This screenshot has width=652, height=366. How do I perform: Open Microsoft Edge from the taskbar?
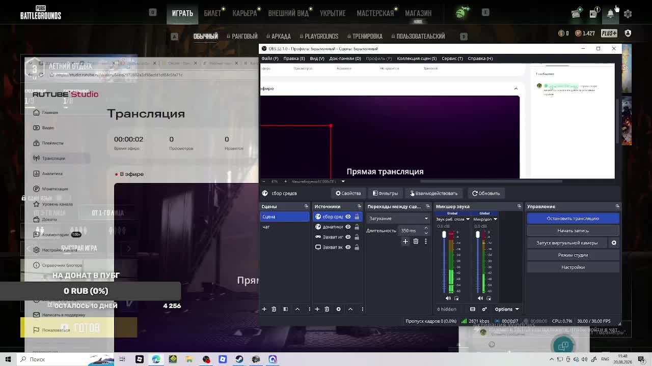(156, 359)
